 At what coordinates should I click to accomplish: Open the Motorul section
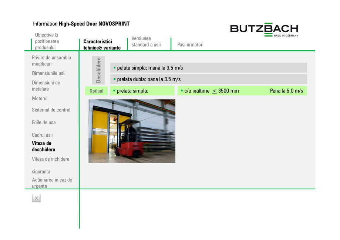[x=40, y=98]
